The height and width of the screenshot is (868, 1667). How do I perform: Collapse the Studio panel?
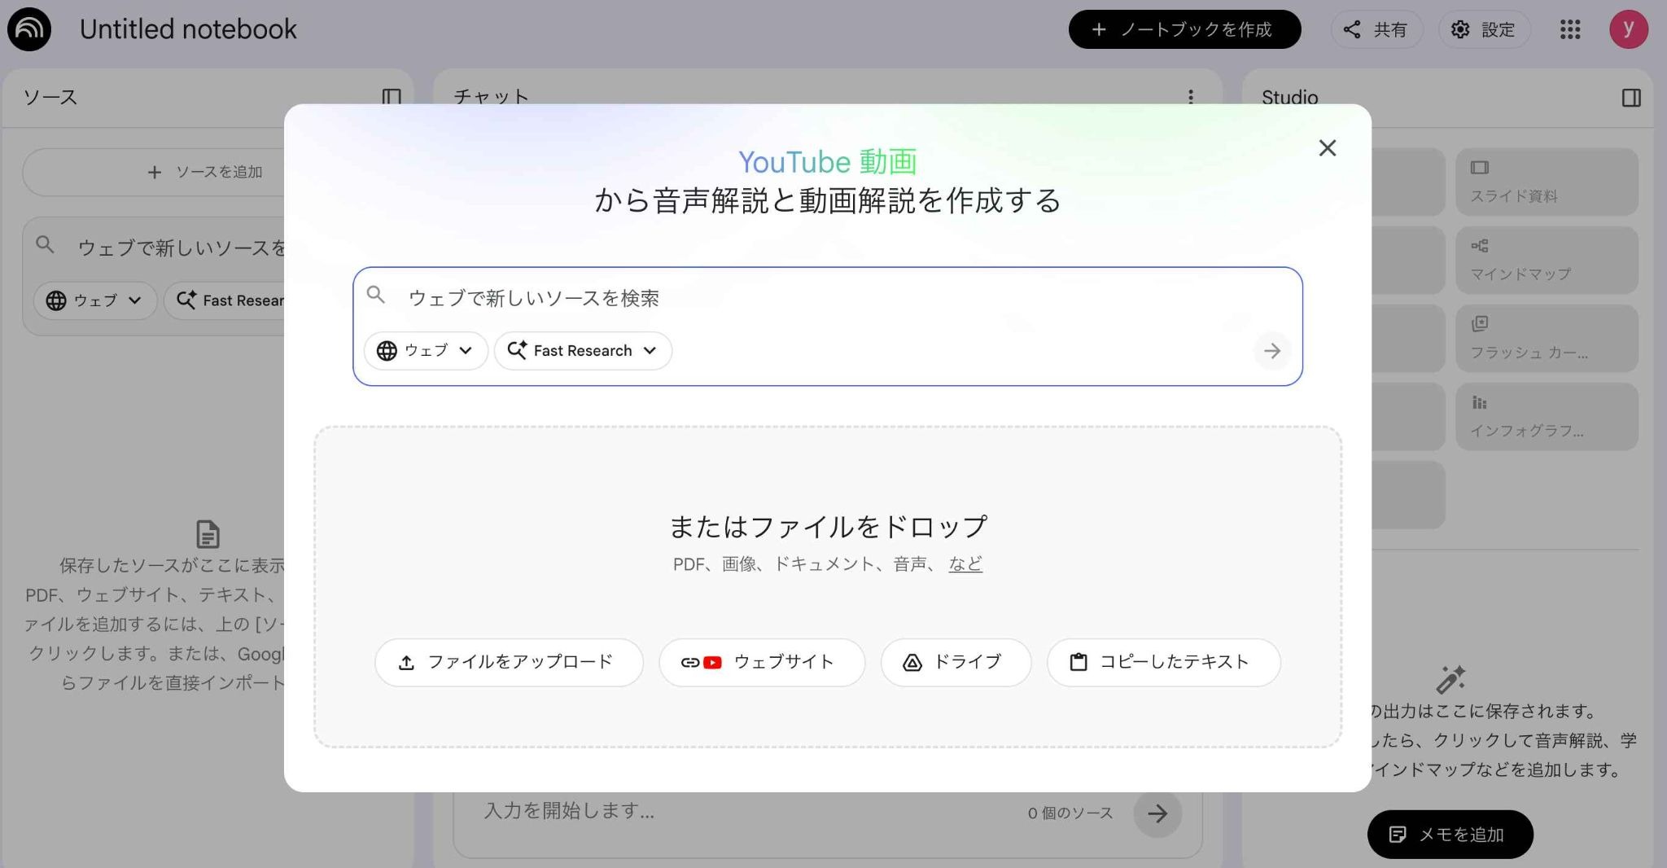click(1631, 98)
